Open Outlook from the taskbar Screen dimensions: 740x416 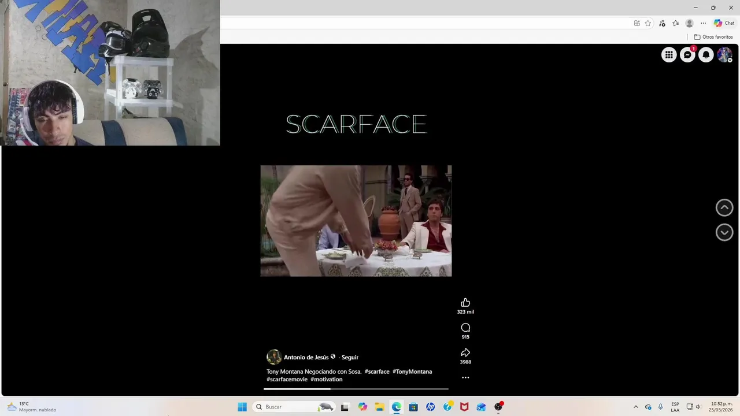(x=481, y=407)
